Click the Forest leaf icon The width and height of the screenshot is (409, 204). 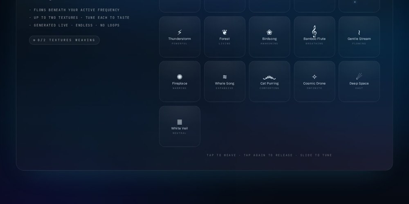(224, 32)
